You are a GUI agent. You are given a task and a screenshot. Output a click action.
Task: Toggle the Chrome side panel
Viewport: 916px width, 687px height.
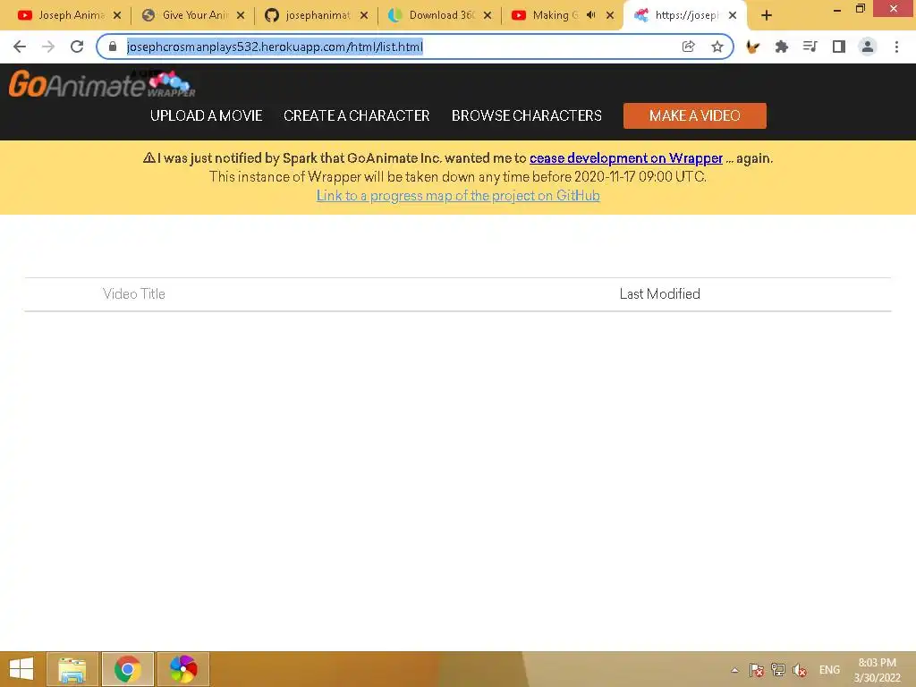tap(839, 47)
